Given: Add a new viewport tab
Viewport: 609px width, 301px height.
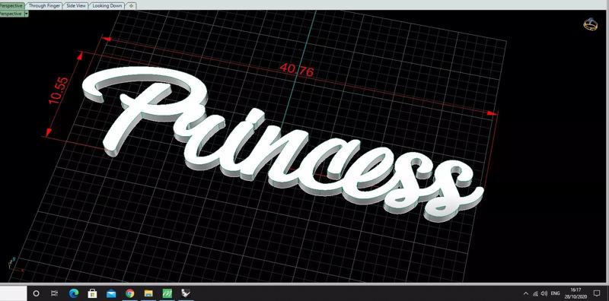Looking at the screenshot, I should (131, 6).
